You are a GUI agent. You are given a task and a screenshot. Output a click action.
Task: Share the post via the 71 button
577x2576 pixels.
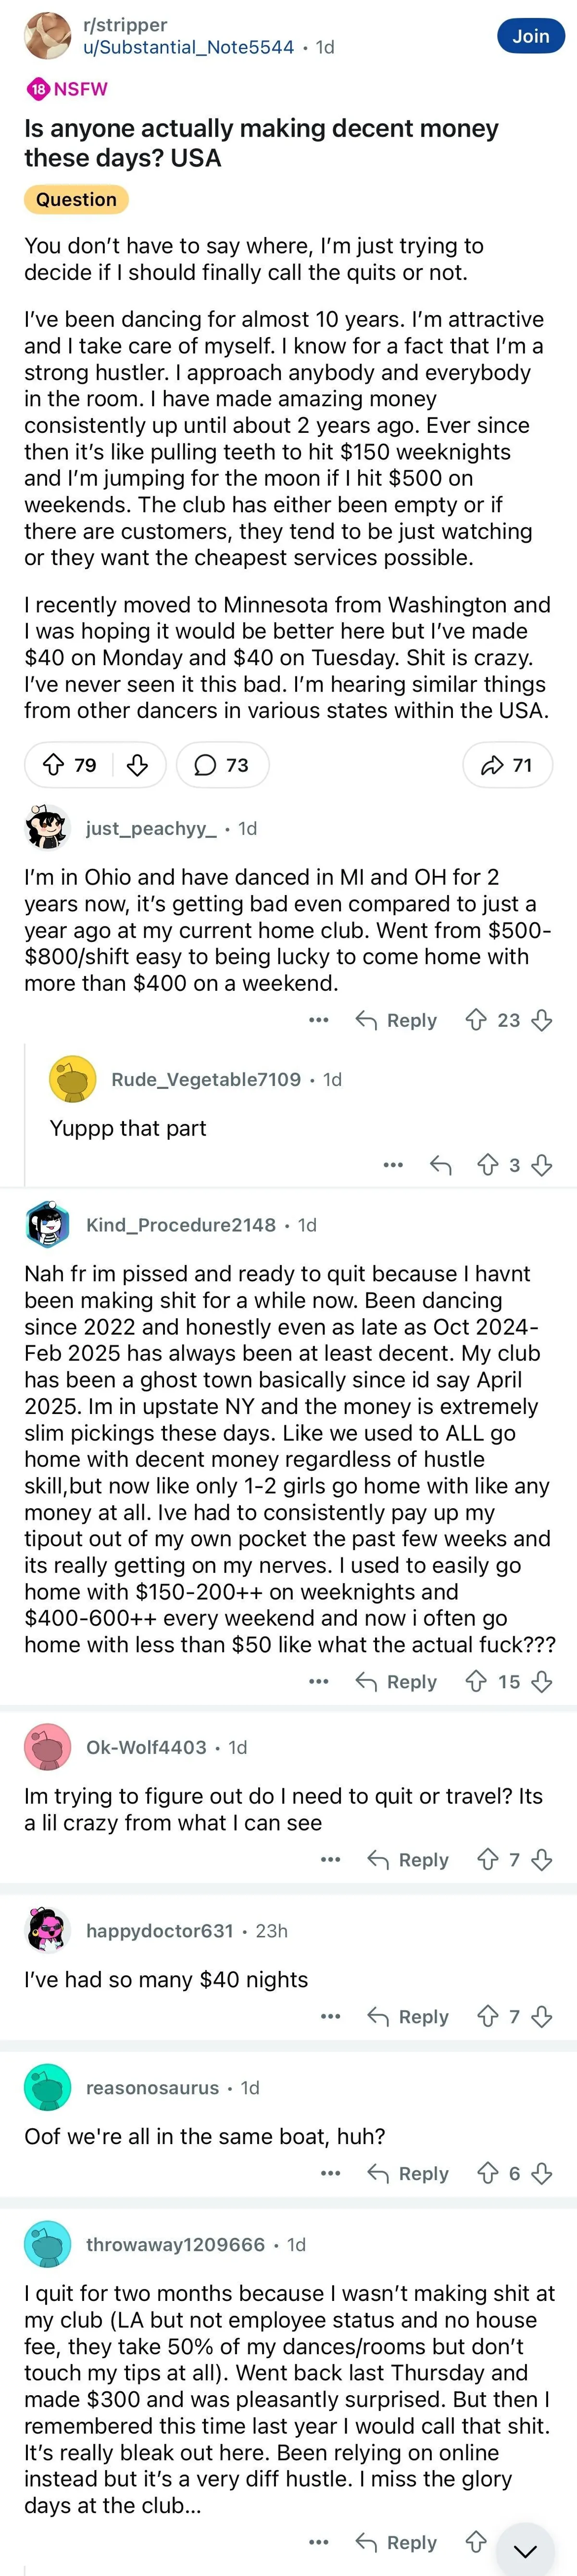tap(507, 765)
